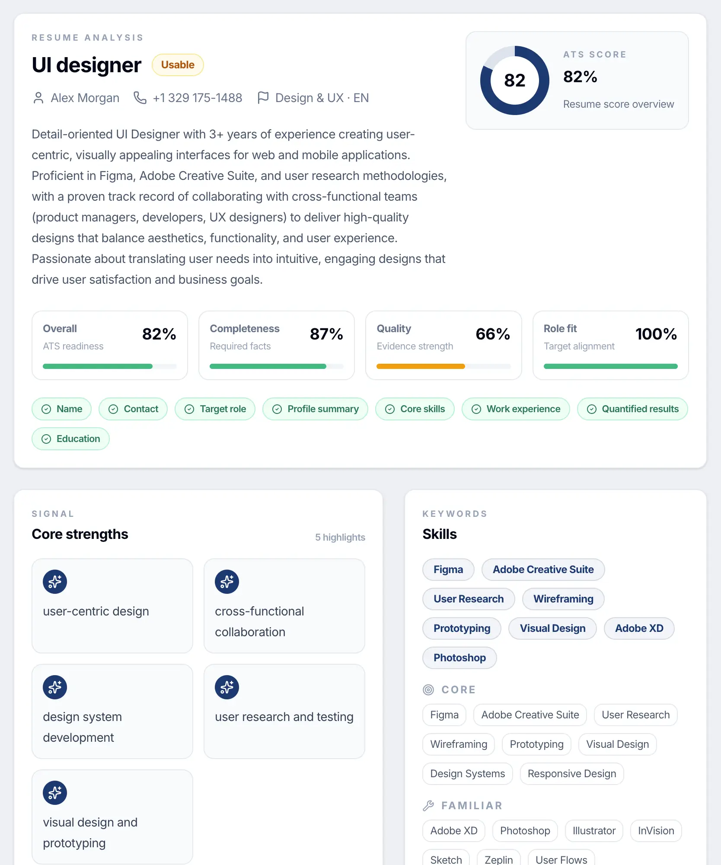This screenshot has width=721, height=865.
Task: Click the target icon beside CORE heading
Action: (428, 690)
